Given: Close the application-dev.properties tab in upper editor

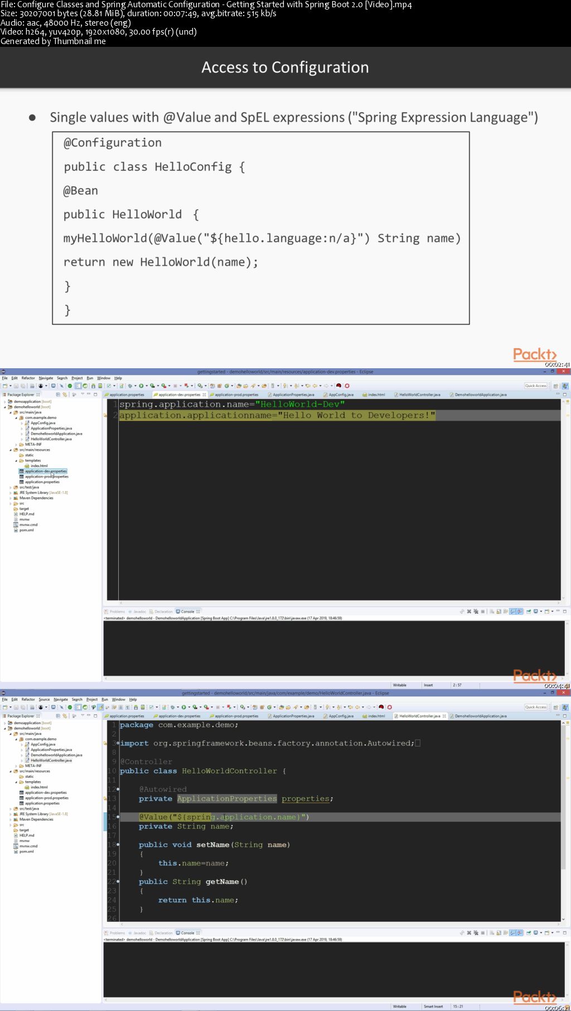Looking at the screenshot, I should [204, 394].
